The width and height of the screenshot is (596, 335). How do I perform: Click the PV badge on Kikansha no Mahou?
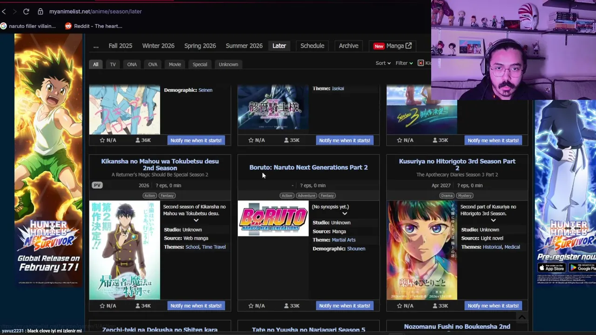tap(97, 185)
